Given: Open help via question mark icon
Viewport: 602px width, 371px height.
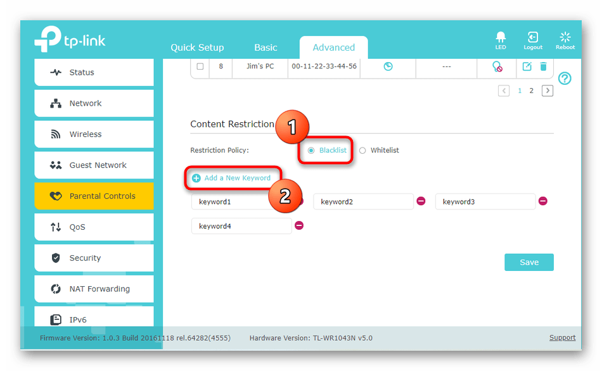Looking at the screenshot, I should (565, 79).
